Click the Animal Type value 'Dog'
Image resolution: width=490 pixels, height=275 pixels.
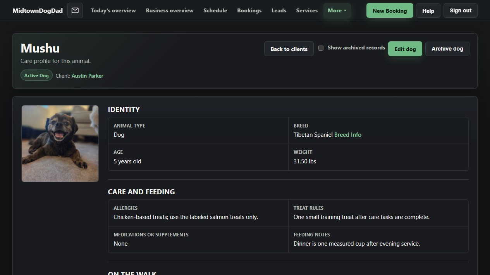[119, 135]
